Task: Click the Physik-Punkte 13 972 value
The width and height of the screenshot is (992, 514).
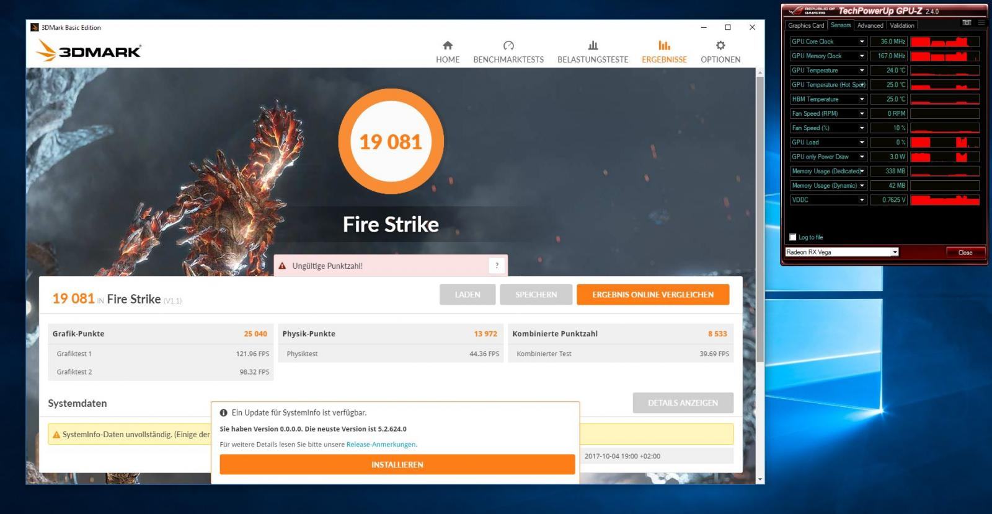Action: [485, 334]
